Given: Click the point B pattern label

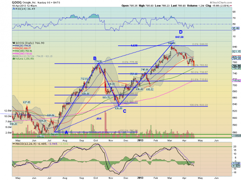Looking at the screenshot, I should point(95,58).
